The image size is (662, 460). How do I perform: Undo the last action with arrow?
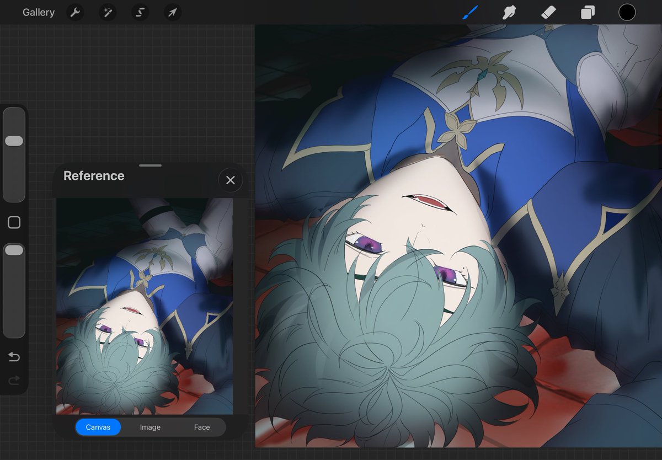(x=14, y=357)
